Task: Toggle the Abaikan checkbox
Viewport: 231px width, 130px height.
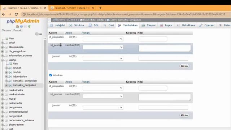Action: tap(51, 75)
